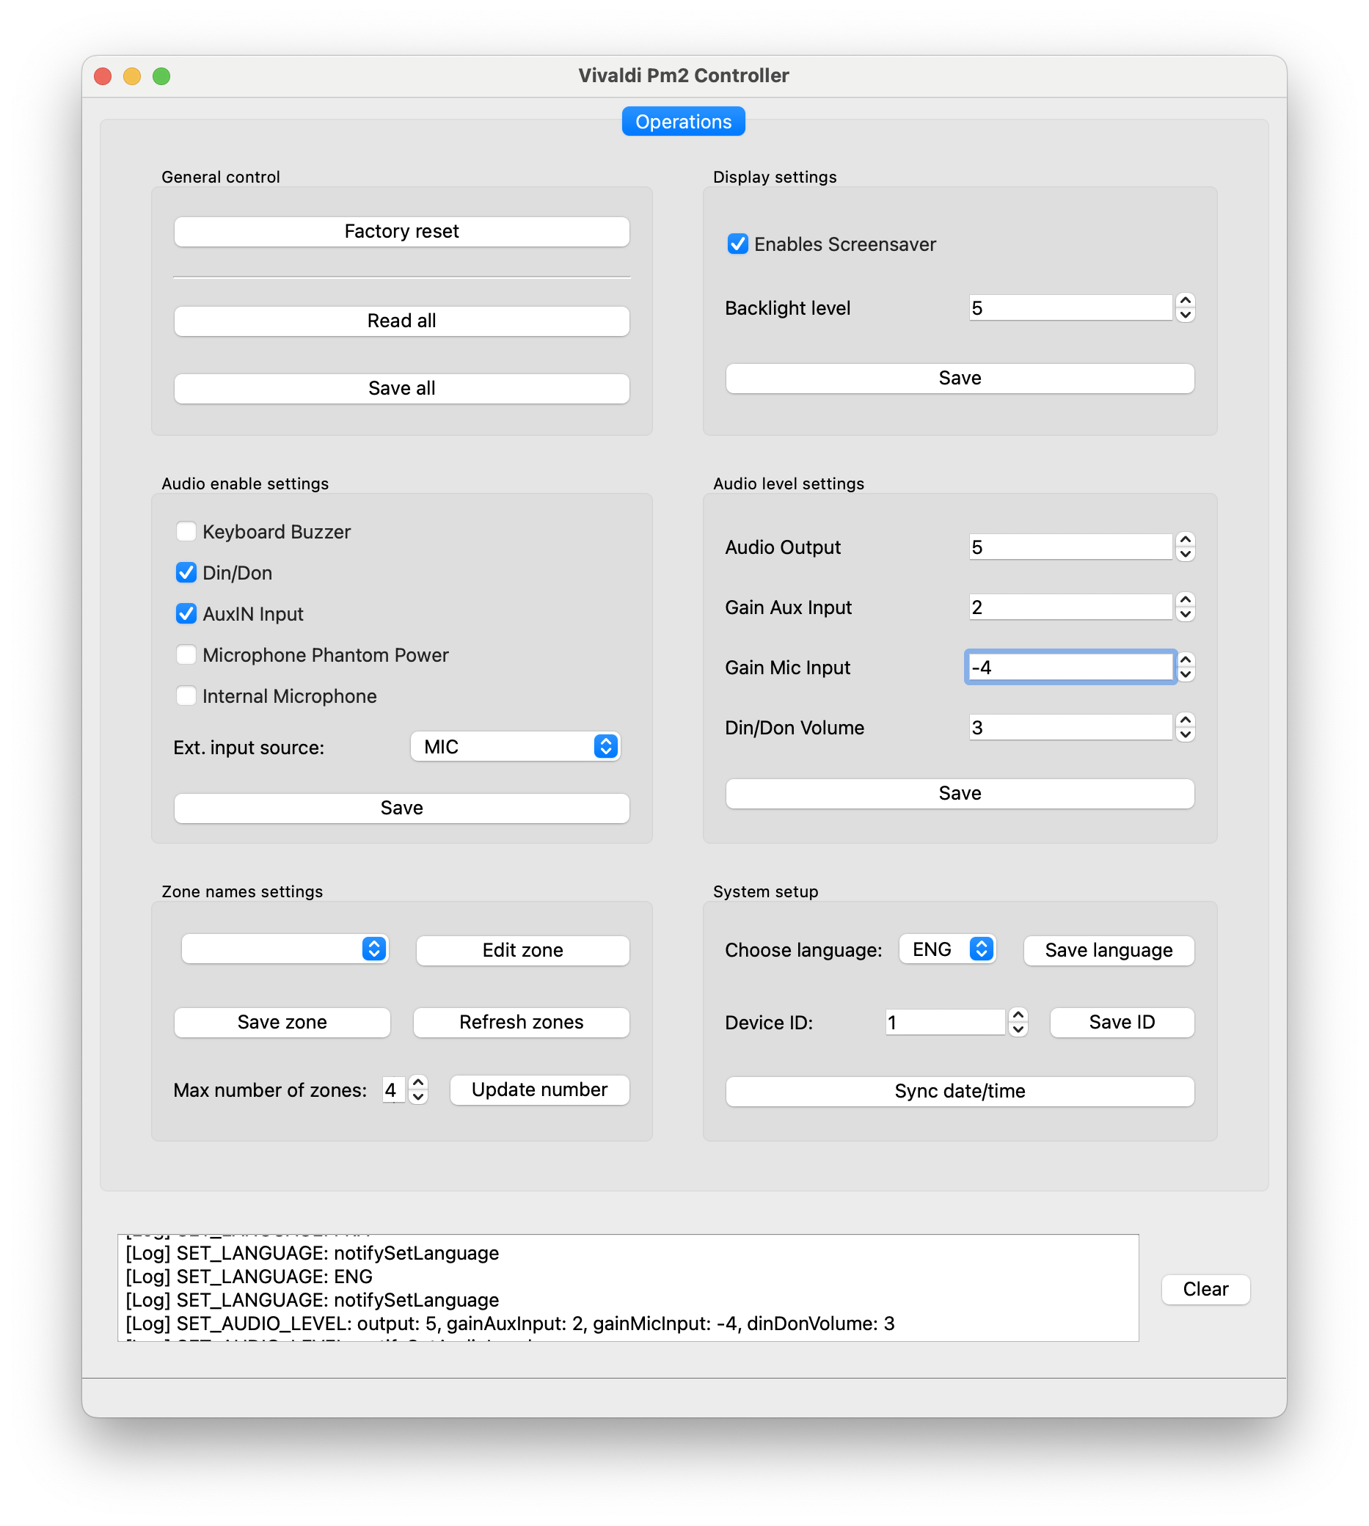Uncheck the AuxIN Input option
The height and width of the screenshot is (1526, 1369).
click(186, 614)
